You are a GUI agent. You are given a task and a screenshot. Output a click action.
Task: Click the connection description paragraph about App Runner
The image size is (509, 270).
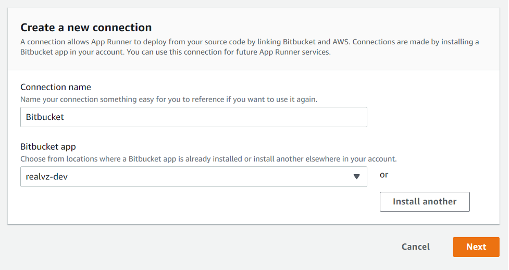point(250,47)
